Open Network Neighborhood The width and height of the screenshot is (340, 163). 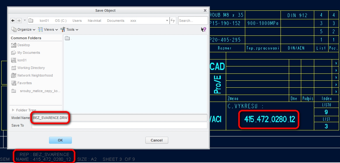(32, 75)
